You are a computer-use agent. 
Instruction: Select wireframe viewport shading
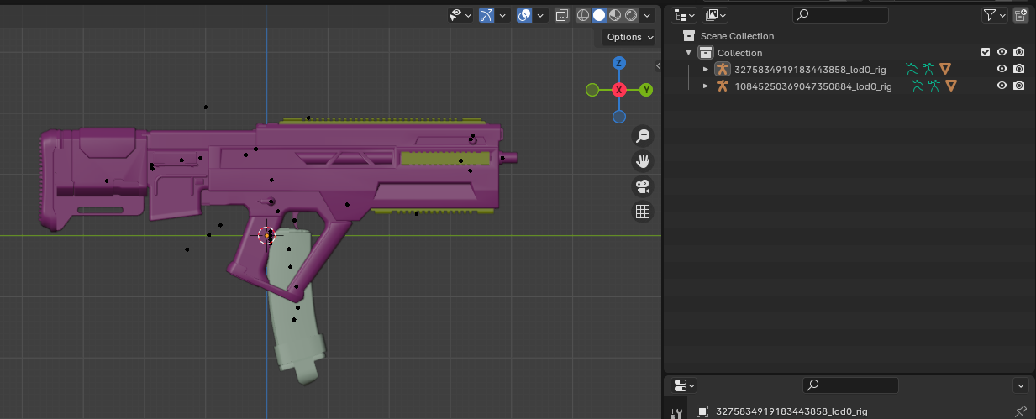click(583, 15)
